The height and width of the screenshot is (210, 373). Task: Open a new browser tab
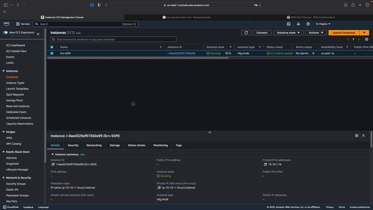click(360, 5)
